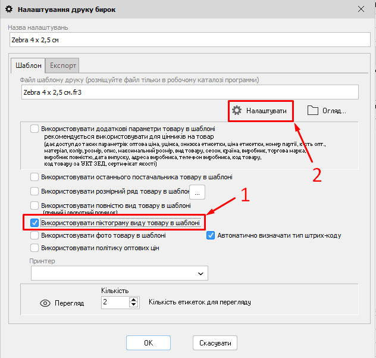Toggle the size range checkbox

[35, 191]
